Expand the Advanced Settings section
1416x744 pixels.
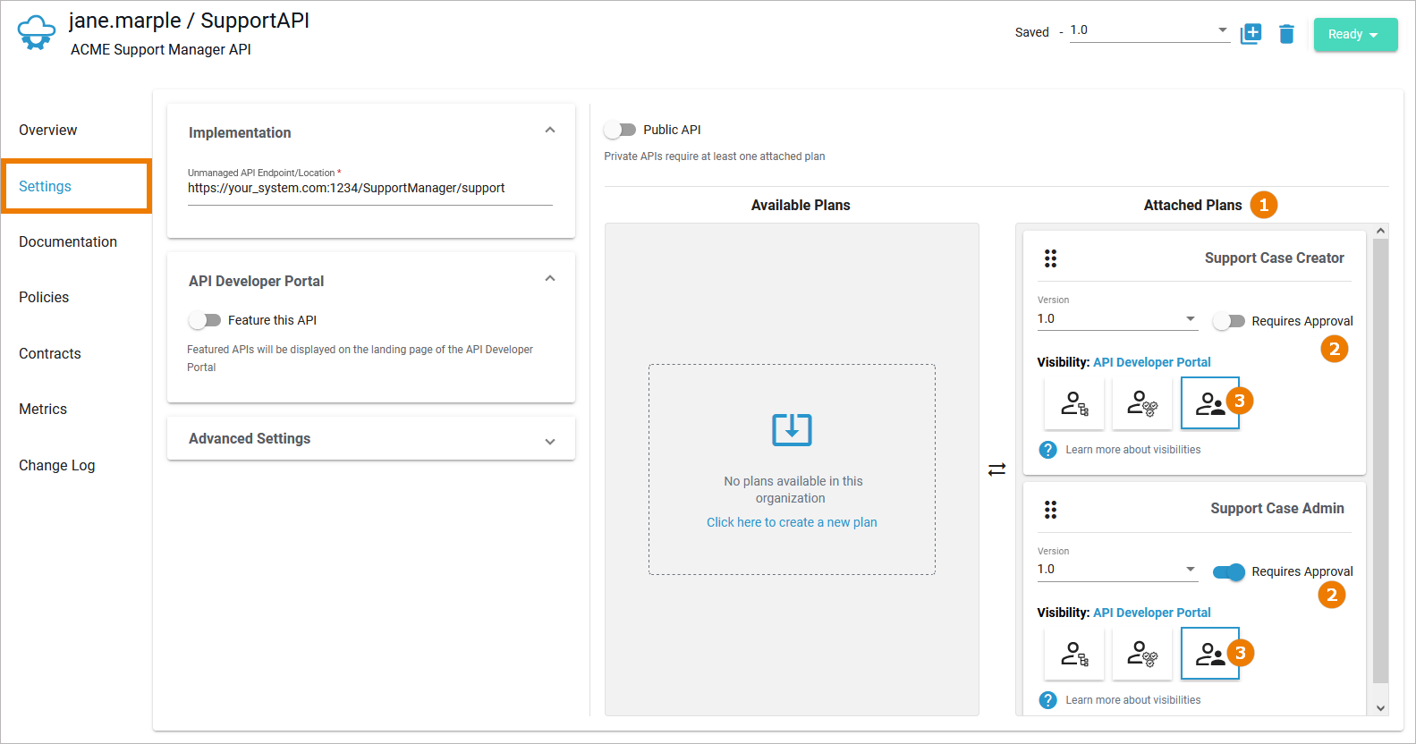[549, 440]
